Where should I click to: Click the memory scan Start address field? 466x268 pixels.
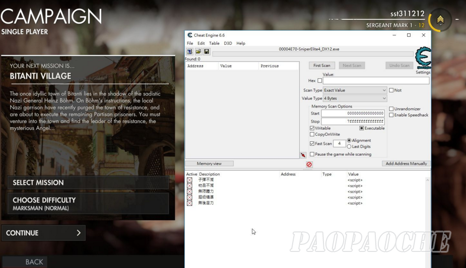click(x=353, y=113)
